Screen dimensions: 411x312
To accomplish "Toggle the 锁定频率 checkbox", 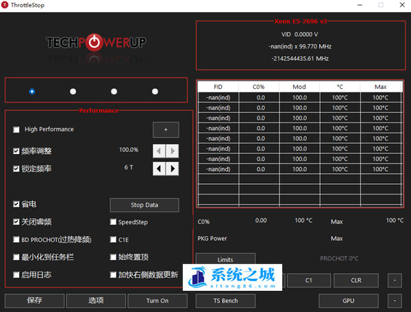I will 16,169.
